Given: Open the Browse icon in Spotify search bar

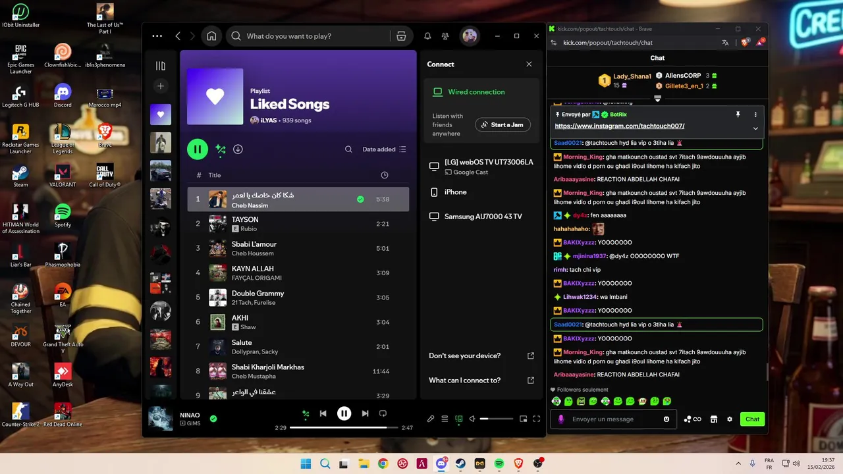Looking at the screenshot, I should point(401,36).
